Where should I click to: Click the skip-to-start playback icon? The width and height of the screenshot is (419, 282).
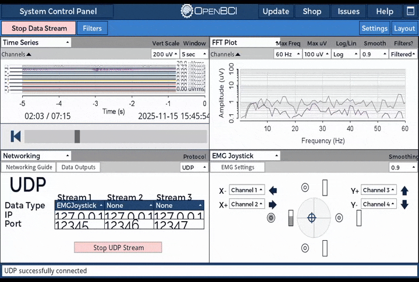[16, 136]
